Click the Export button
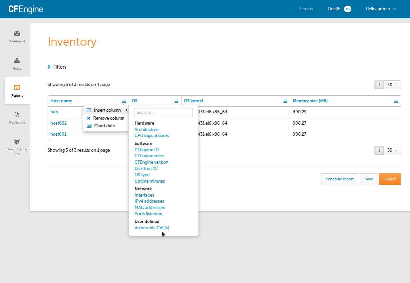The width and height of the screenshot is (410, 283). tap(390, 179)
